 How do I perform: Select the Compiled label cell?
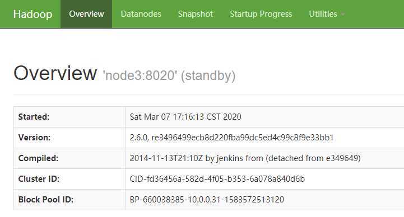[69, 158]
